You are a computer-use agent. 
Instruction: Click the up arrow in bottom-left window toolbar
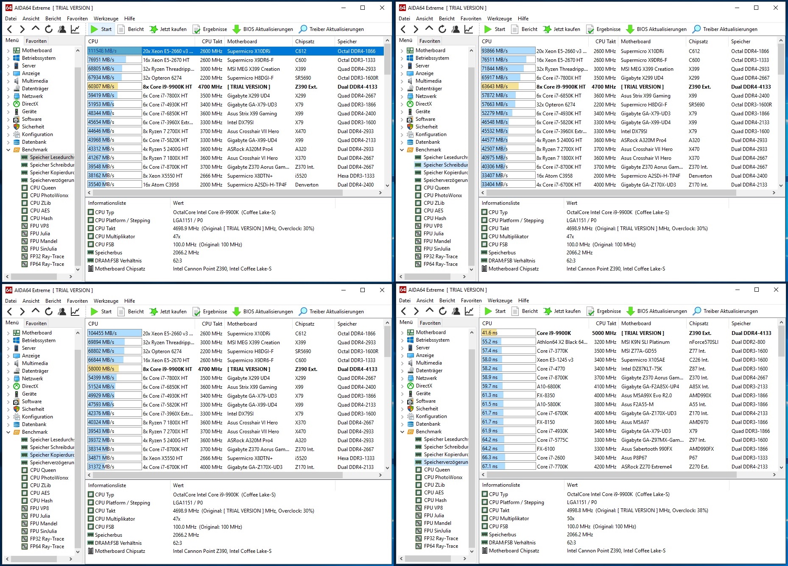tap(36, 311)
